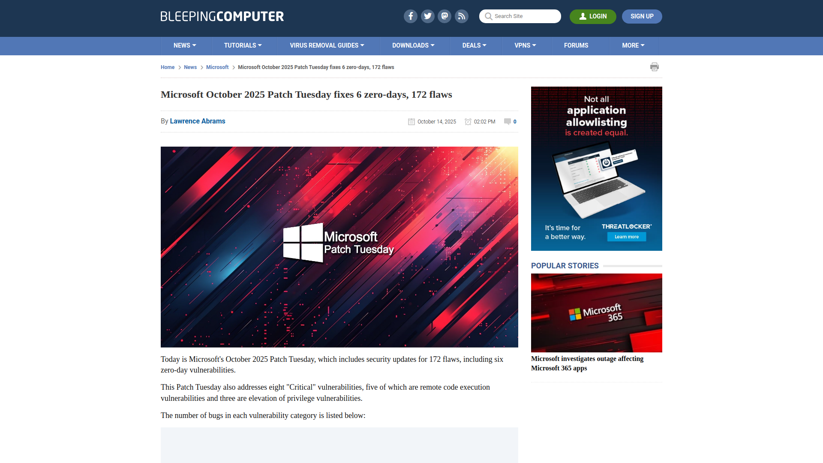The height and width of the screenshot is (463, 823).
Task: Click the SIGN UP button
Action: coord(642,16)
